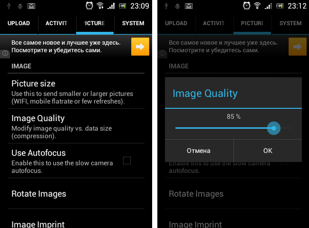Open the Picture size setting
This screenshot has width=309, height=228.
tap(76, 92)
